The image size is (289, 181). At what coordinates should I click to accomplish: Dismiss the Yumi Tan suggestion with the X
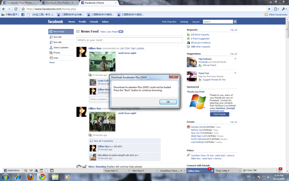[235, 73]
